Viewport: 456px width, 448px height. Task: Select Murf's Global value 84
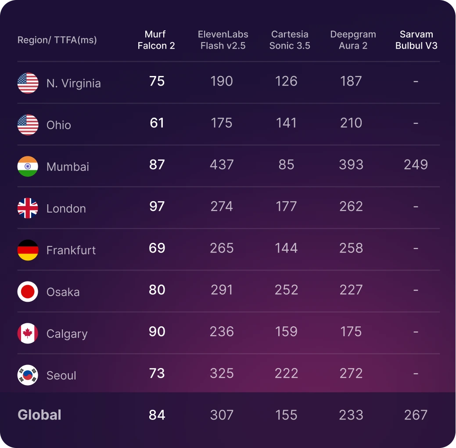(x=157, y=415)
